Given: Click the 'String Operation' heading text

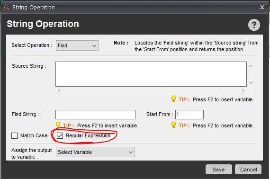Looking at the screenshot, I should pos(43,24).
